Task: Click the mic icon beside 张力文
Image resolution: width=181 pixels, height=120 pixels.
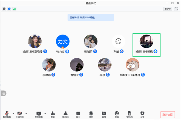Action: (67, 51)
